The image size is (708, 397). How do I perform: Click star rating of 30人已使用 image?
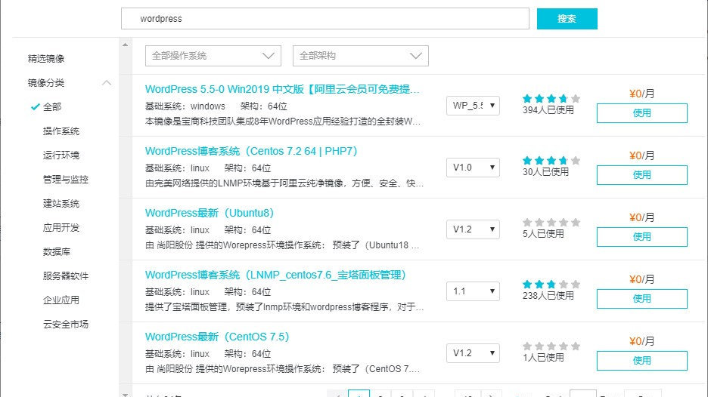tap(551, 161)
